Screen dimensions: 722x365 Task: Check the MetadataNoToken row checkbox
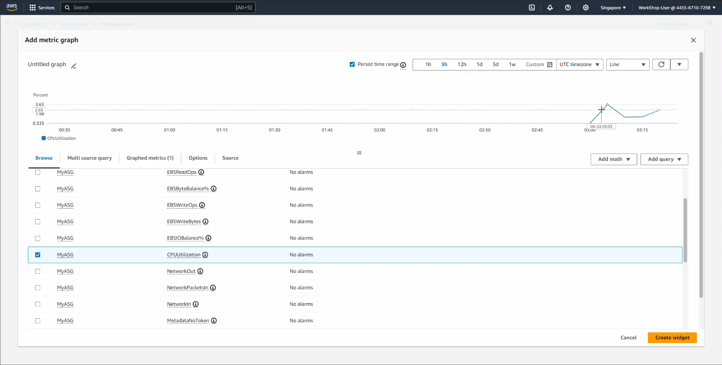[38, 321]
